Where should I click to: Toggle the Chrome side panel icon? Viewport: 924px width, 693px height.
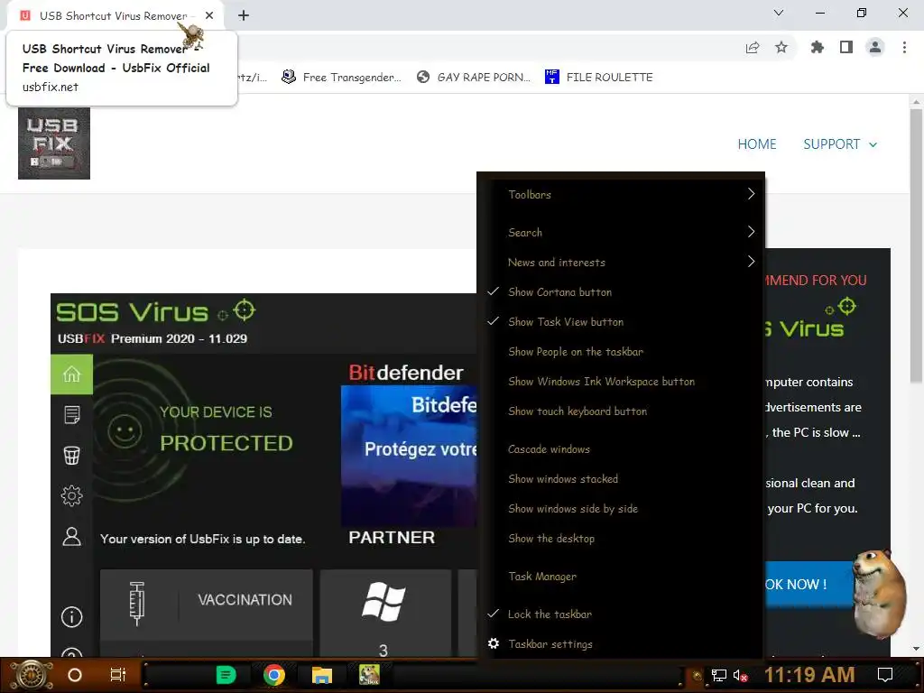pyautogui.click(x=846, y=47)
